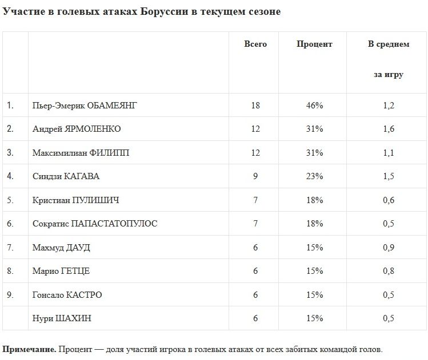Click the total value 18 for Обамеянг
Screen dimensions: 428x360
pyautogui.click(x=255, y=106)
